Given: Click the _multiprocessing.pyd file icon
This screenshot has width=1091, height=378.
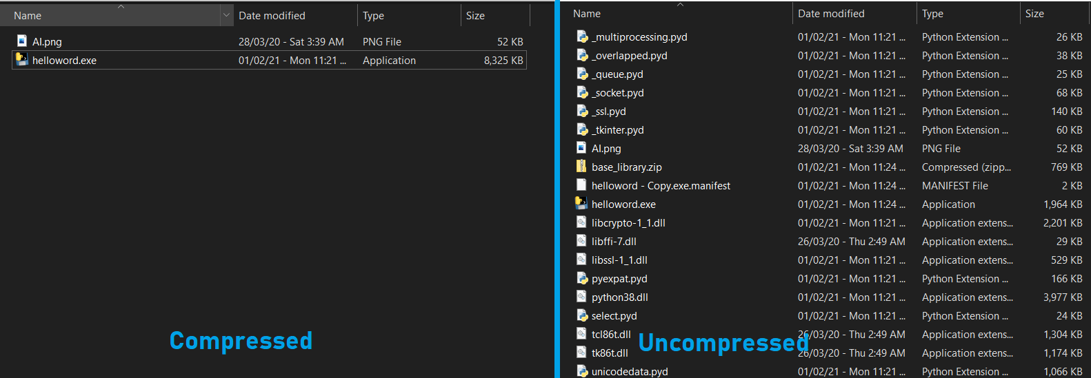Looking at the screenshot, I should point(582,36).
